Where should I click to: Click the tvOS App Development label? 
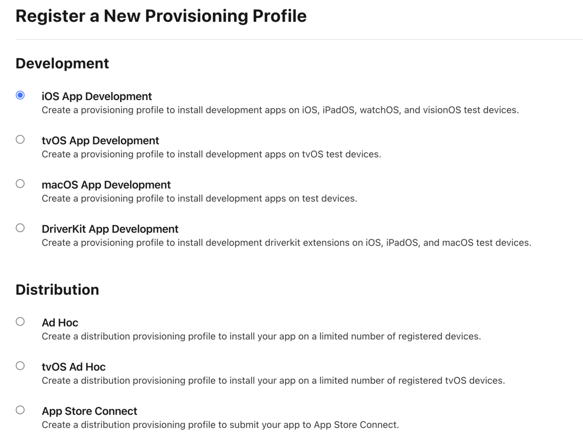coord(100,141)
